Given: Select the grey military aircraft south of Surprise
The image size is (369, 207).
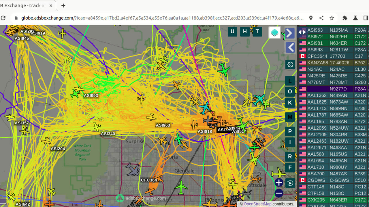Looking at the screenshot, I should click(x=133, y=170).
